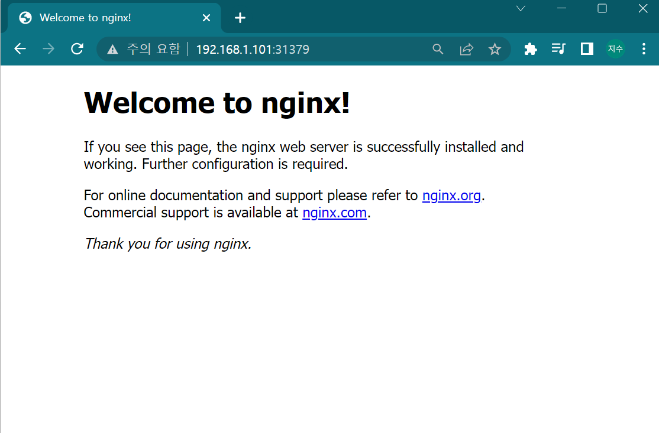Open the tab search chevron
Screen dimensions: 659x433
[x=521, y=8]
